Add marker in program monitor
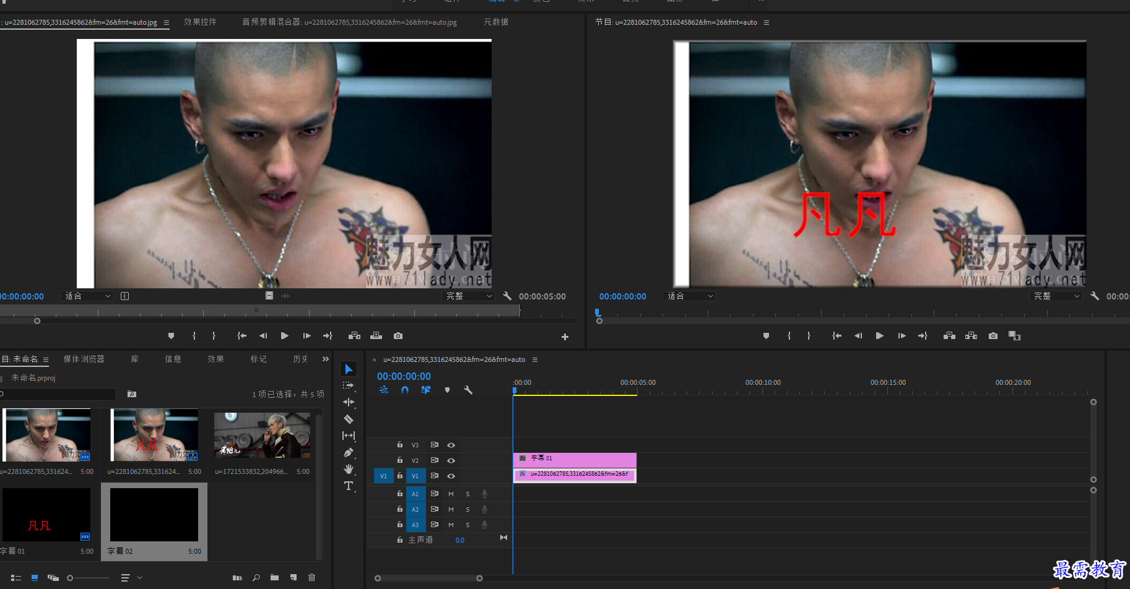 pos(766,336)
